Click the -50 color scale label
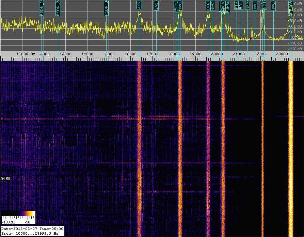 click(x=28, y=222)
